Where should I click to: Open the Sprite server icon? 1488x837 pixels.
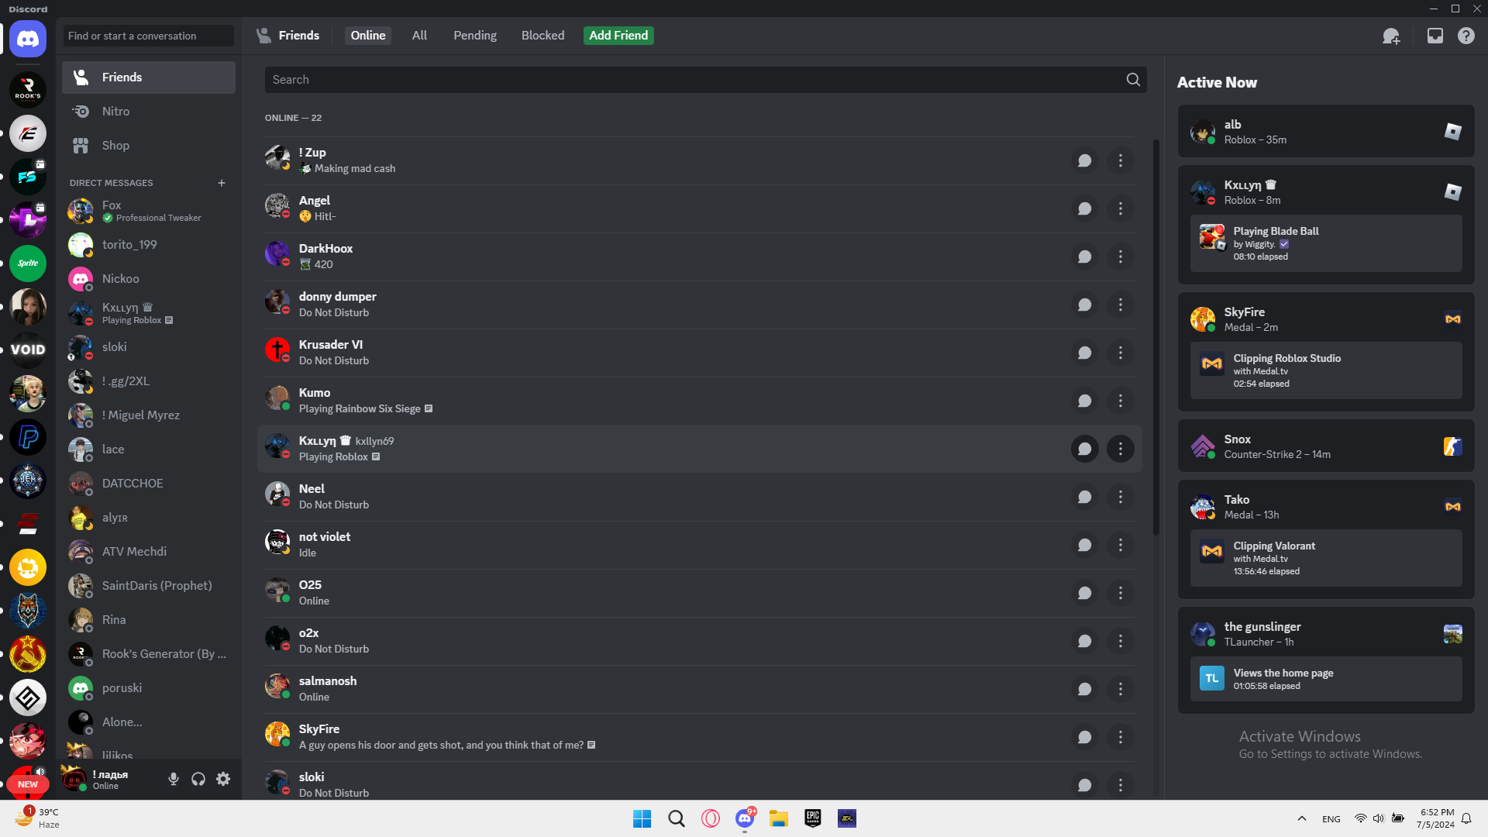pyautogui.click(x=28, y=263)
